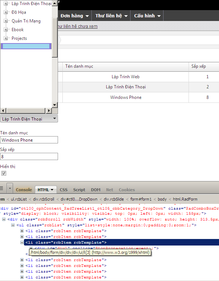Expand the Ebook tree node
This screenshot has width=219, height=281.
tap(5, 29)
